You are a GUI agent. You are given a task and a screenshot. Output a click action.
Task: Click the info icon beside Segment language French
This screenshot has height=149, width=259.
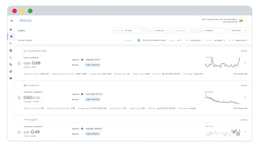point(82,60)
